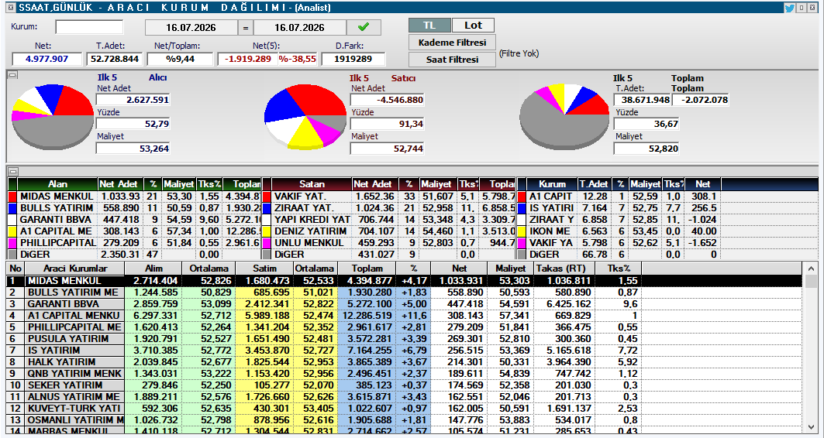
Task: Click the end date field after equals sign
Action: pyautogui.click(x=300, y=27)
